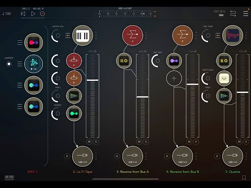The height and width of the screenshot is (188, 251).
Task: Enable record R on Lo-Fi Tape channel
Action: coord(67,156)
